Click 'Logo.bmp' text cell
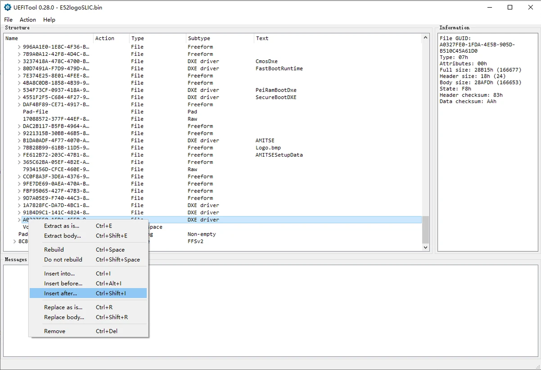The image size is (541, 370). 268,148
